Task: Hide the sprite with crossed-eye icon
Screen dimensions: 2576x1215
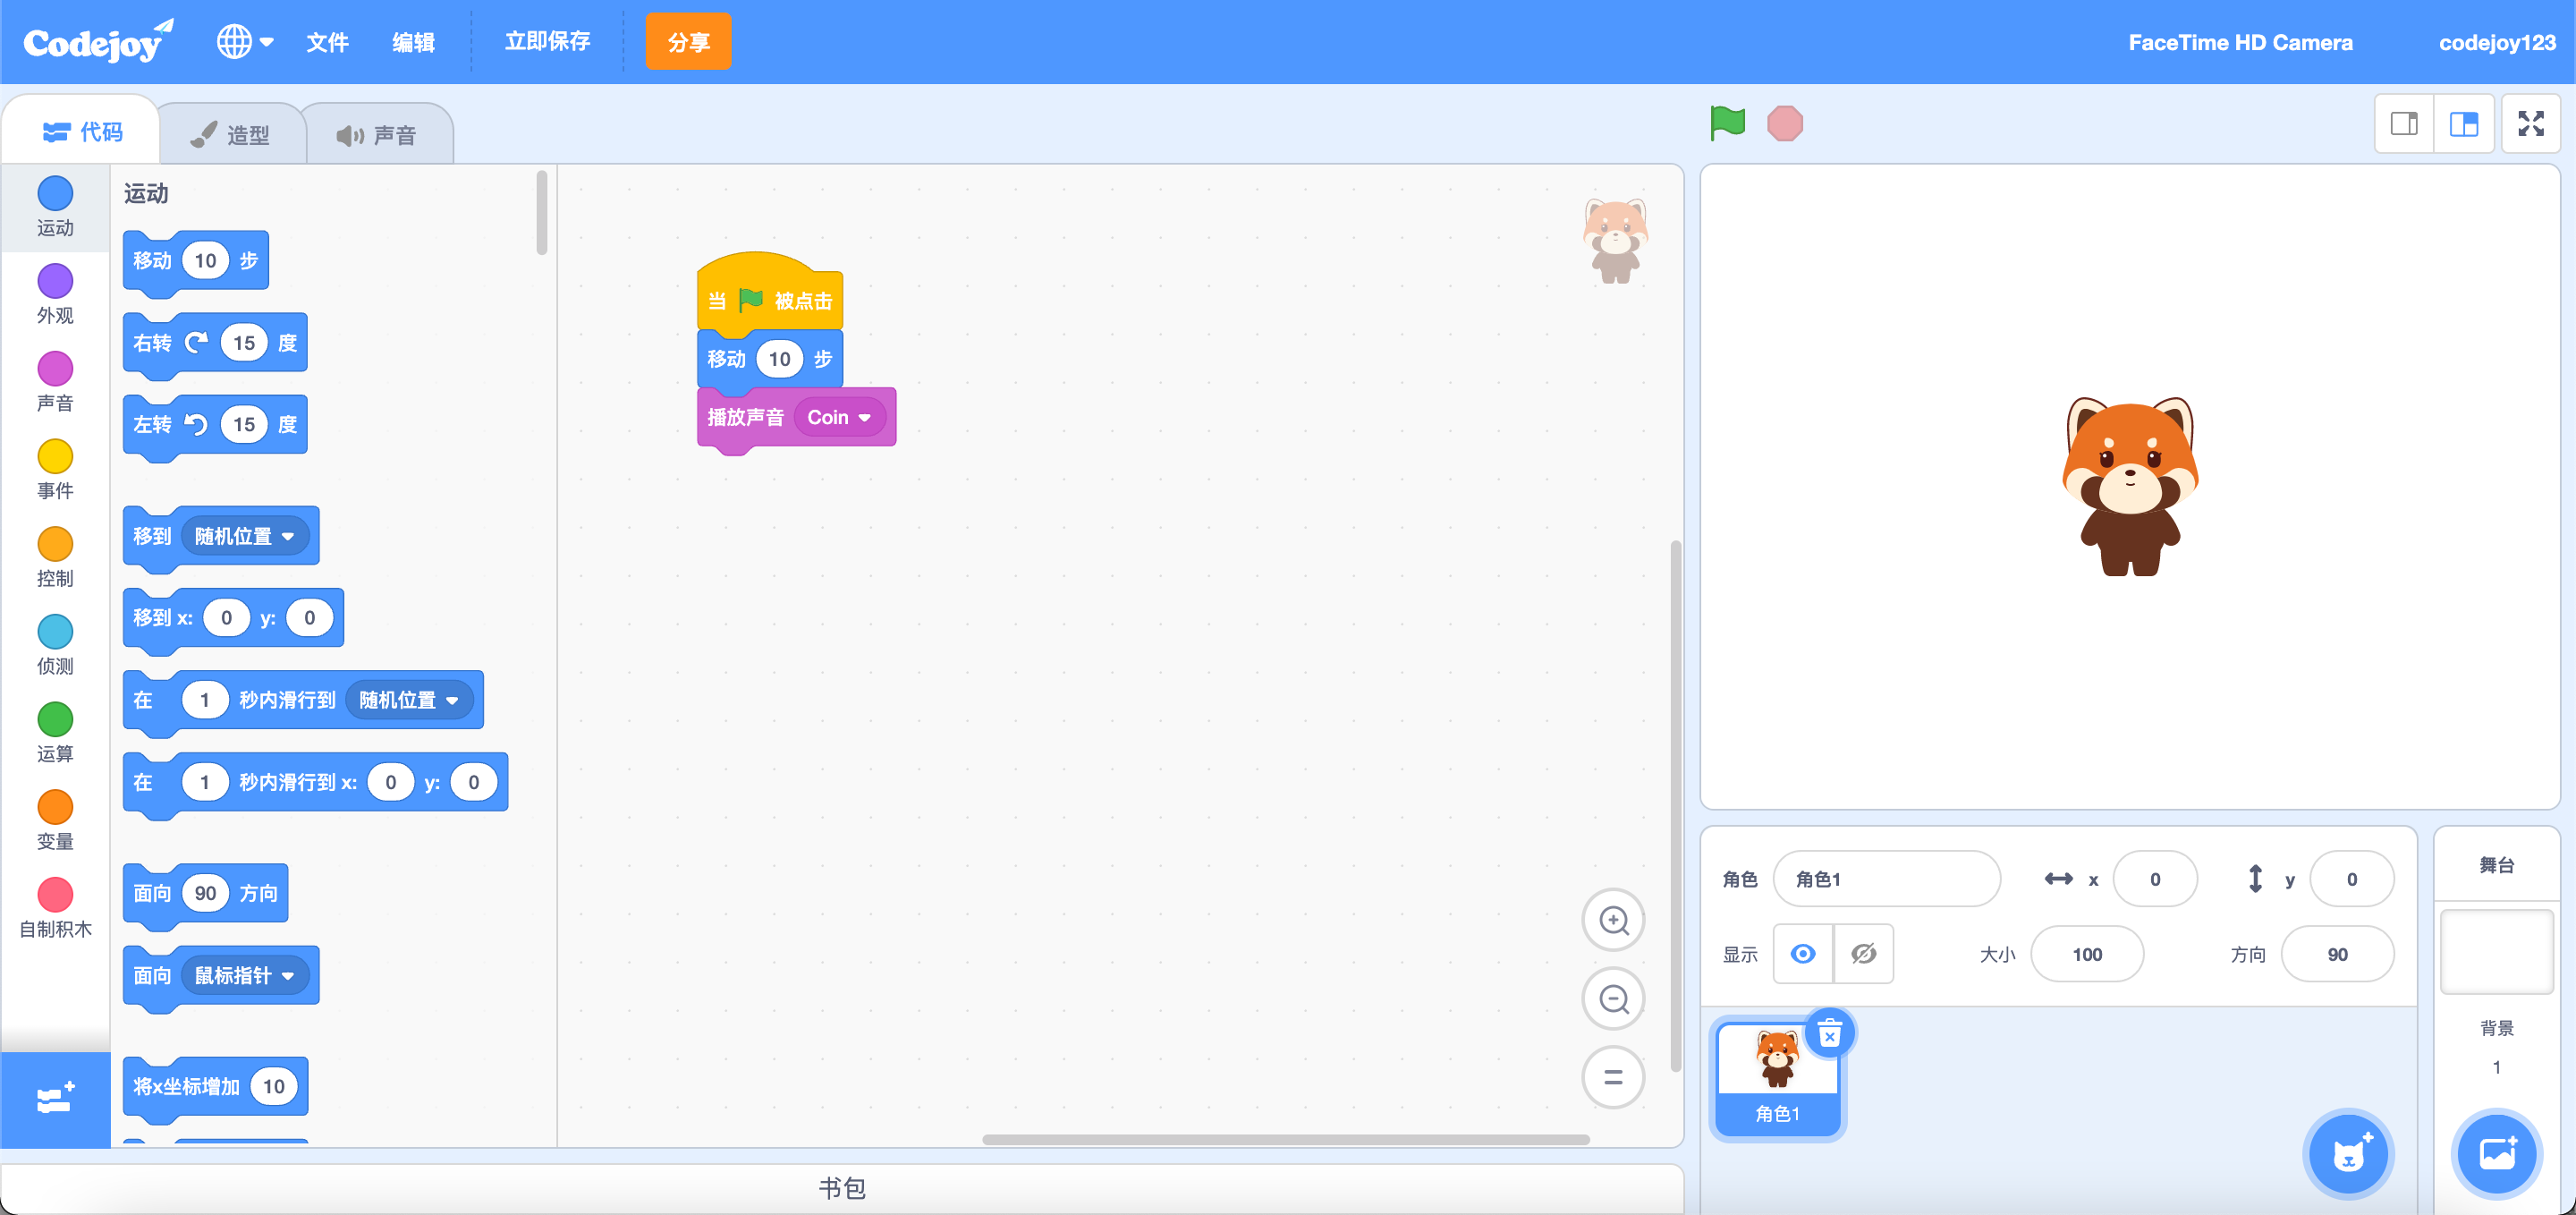Action: tap(1863, 954)
